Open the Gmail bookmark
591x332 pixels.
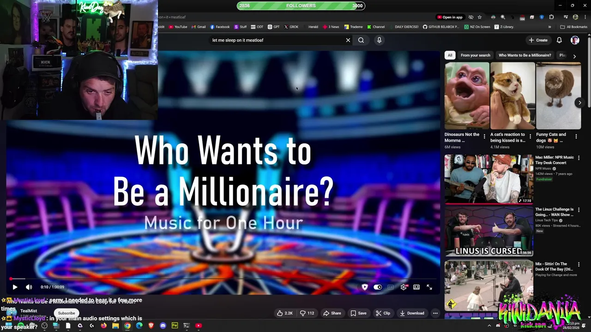click(x=199, y=27)
